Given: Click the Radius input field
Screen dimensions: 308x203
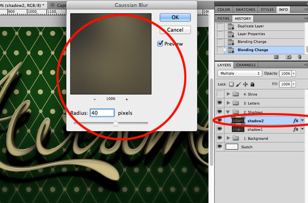Looking at the screenshot, I should (x=102, y=113).
